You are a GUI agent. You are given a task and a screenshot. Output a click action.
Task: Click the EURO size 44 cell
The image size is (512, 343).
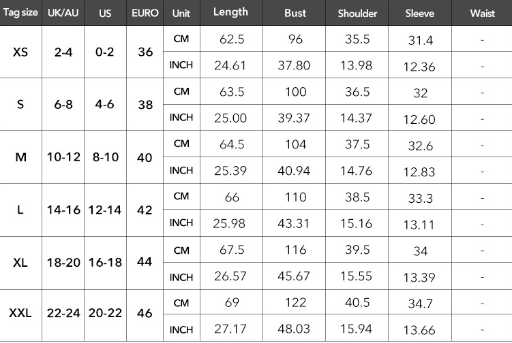(x=145, y=262)
